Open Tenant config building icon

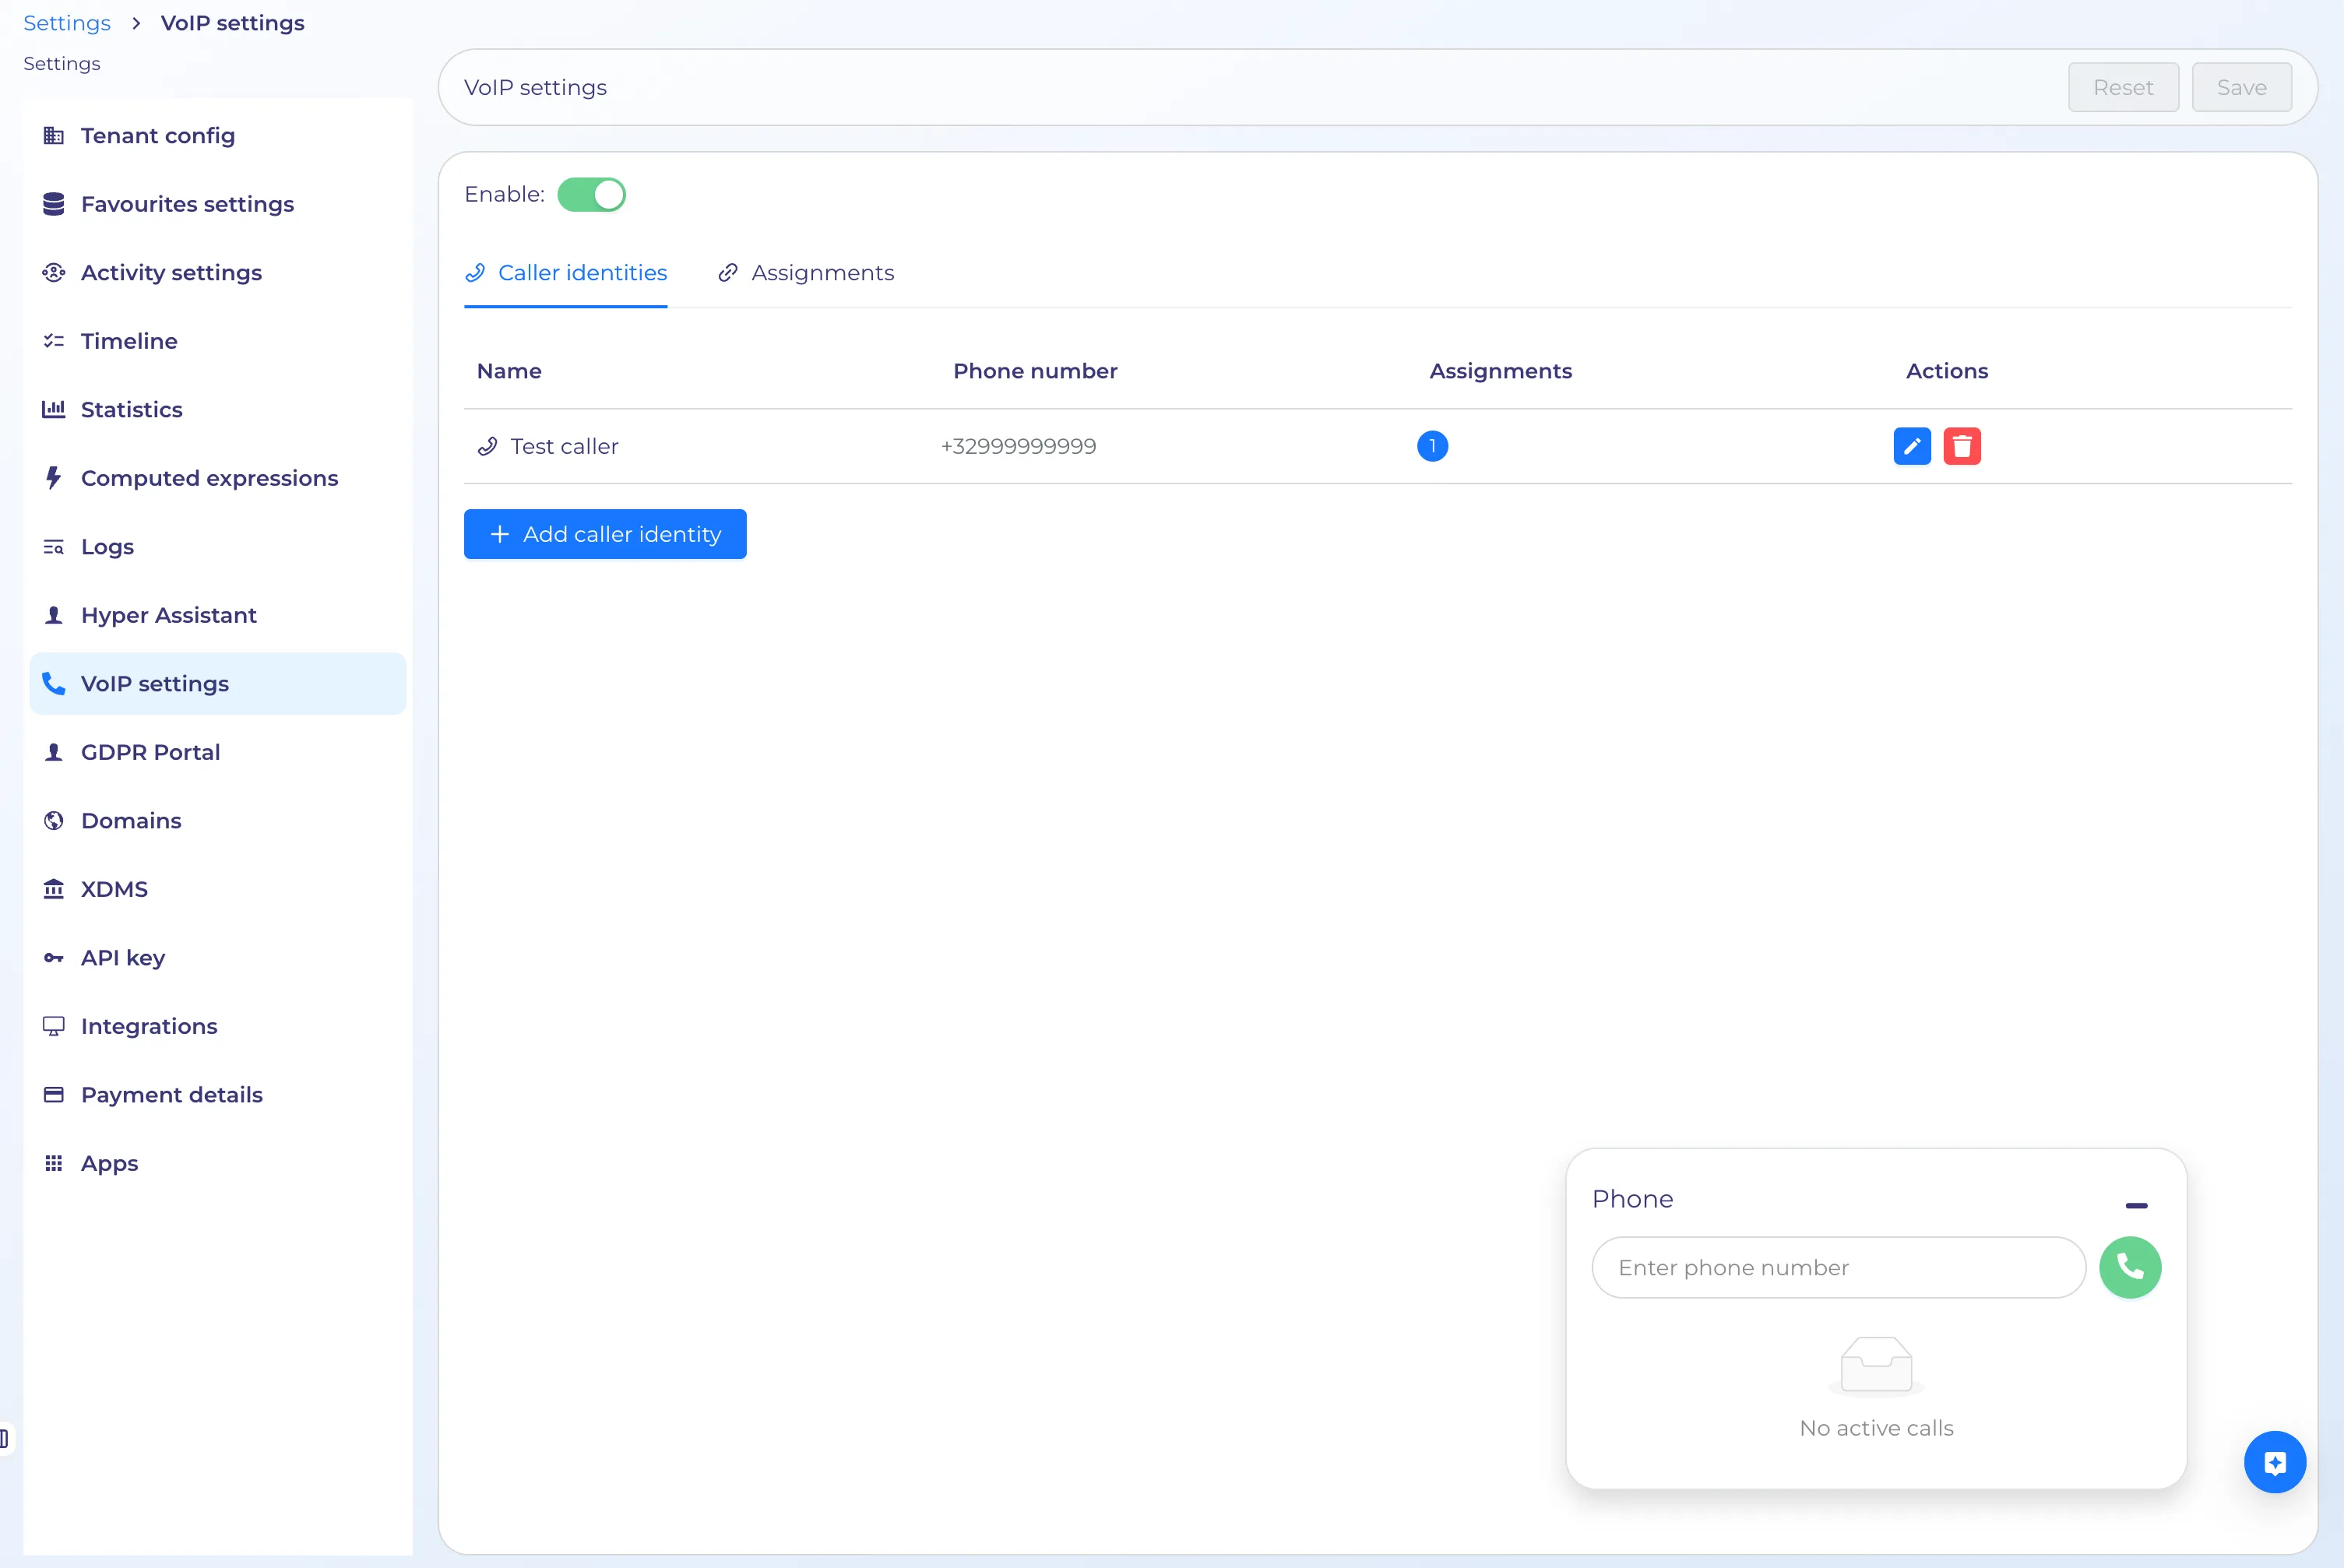pos(54,135)
